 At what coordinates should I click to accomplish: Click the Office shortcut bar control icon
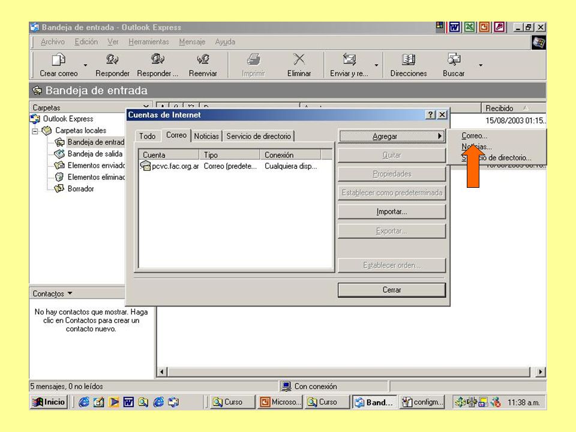pyautogui.click(x=440, y=26)
